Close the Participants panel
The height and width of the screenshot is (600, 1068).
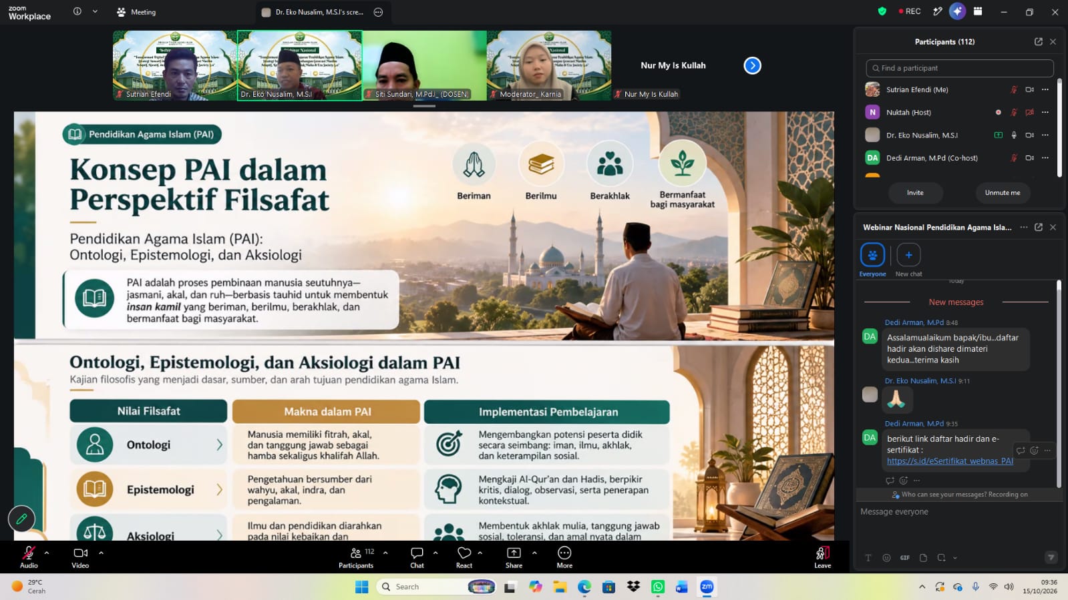1053,41
